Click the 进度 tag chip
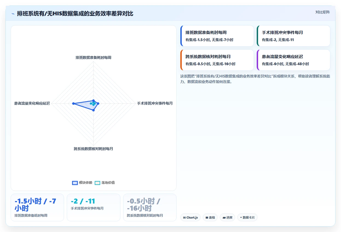The image size is (341, 232). [227, 217]
